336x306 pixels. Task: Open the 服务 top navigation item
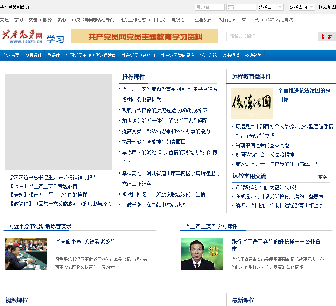[47, 20]
